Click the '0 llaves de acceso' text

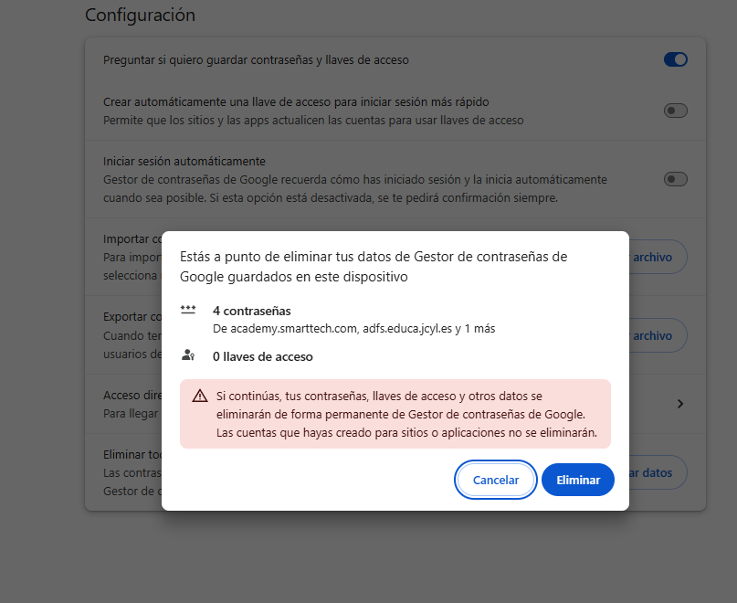[263, 356]
